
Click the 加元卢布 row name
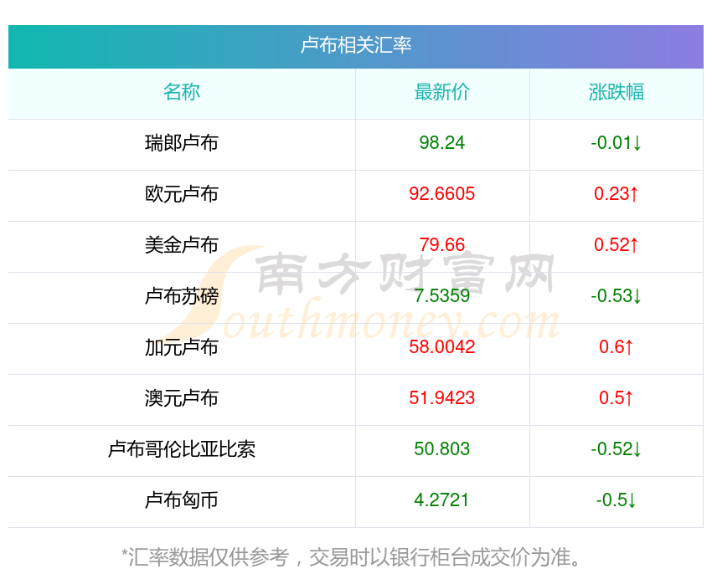[182, 347]
